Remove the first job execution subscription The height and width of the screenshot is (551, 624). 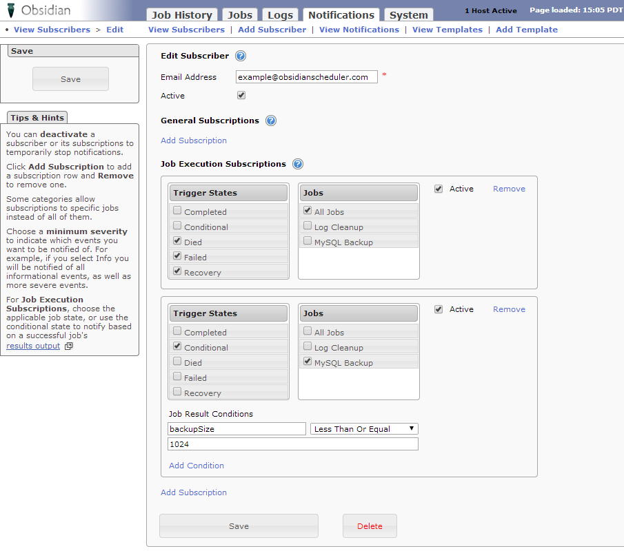click(509, 189)
